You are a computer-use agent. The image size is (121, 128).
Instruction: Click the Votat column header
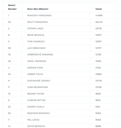click(98, 9)
